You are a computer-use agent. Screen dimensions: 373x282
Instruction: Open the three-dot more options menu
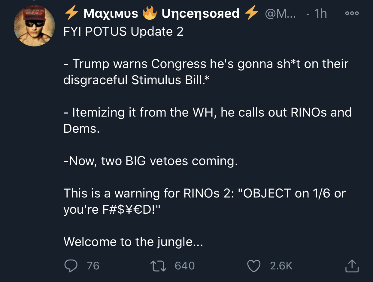352,14
